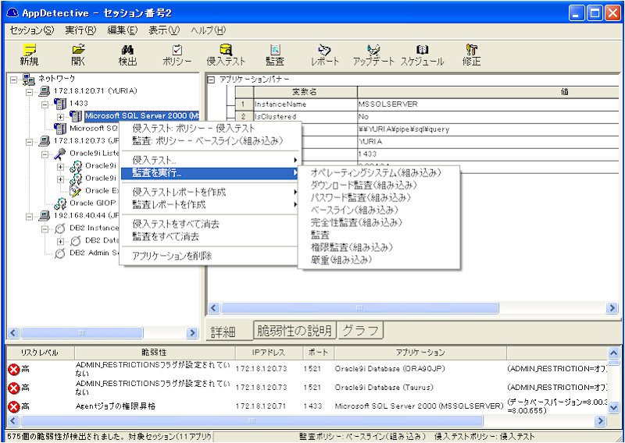The image size is (625, 443).
Task: Select パスワード監査(組み込み) audit policy
Action: tap(379, 197)
